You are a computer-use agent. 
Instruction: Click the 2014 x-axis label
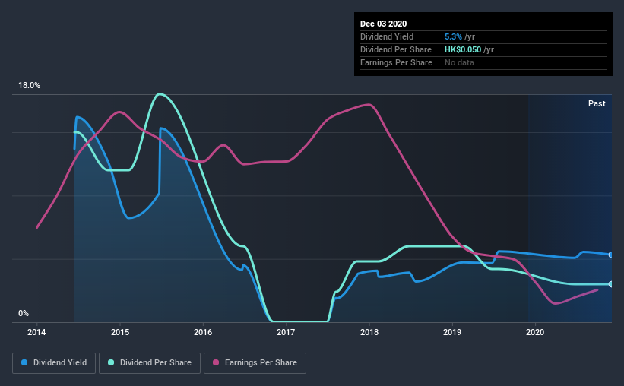click(x=36, y=332)
